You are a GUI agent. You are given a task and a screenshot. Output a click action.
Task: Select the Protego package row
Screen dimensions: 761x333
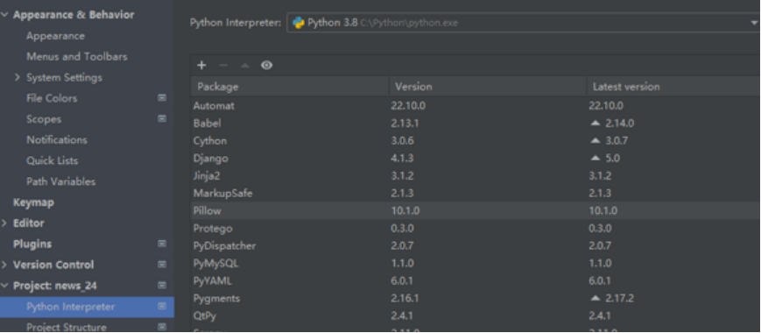[x=476, y=228]
